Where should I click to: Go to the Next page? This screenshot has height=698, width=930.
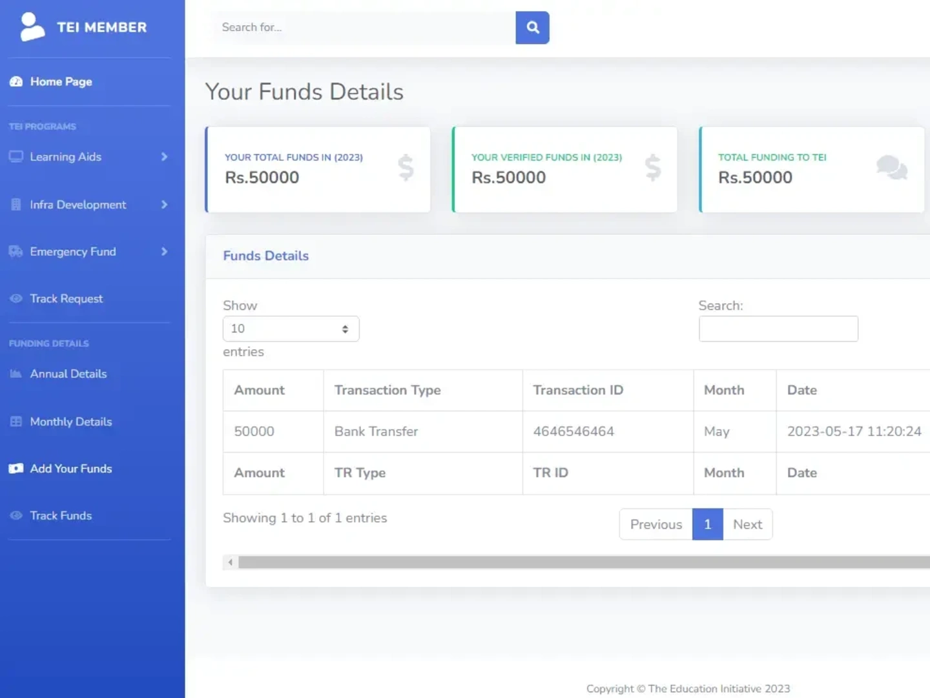pyautogui.click(x=747, y=524)
